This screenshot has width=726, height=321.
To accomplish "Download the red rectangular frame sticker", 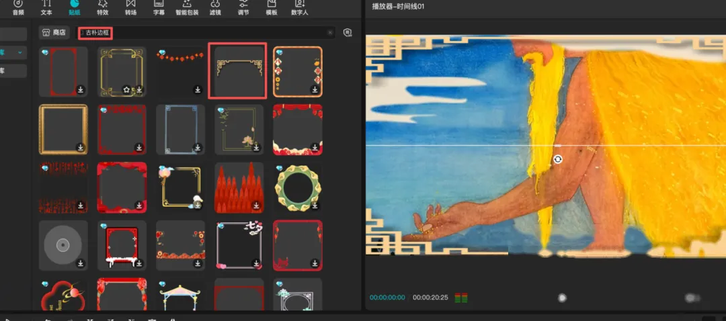I will coord(81,90).
